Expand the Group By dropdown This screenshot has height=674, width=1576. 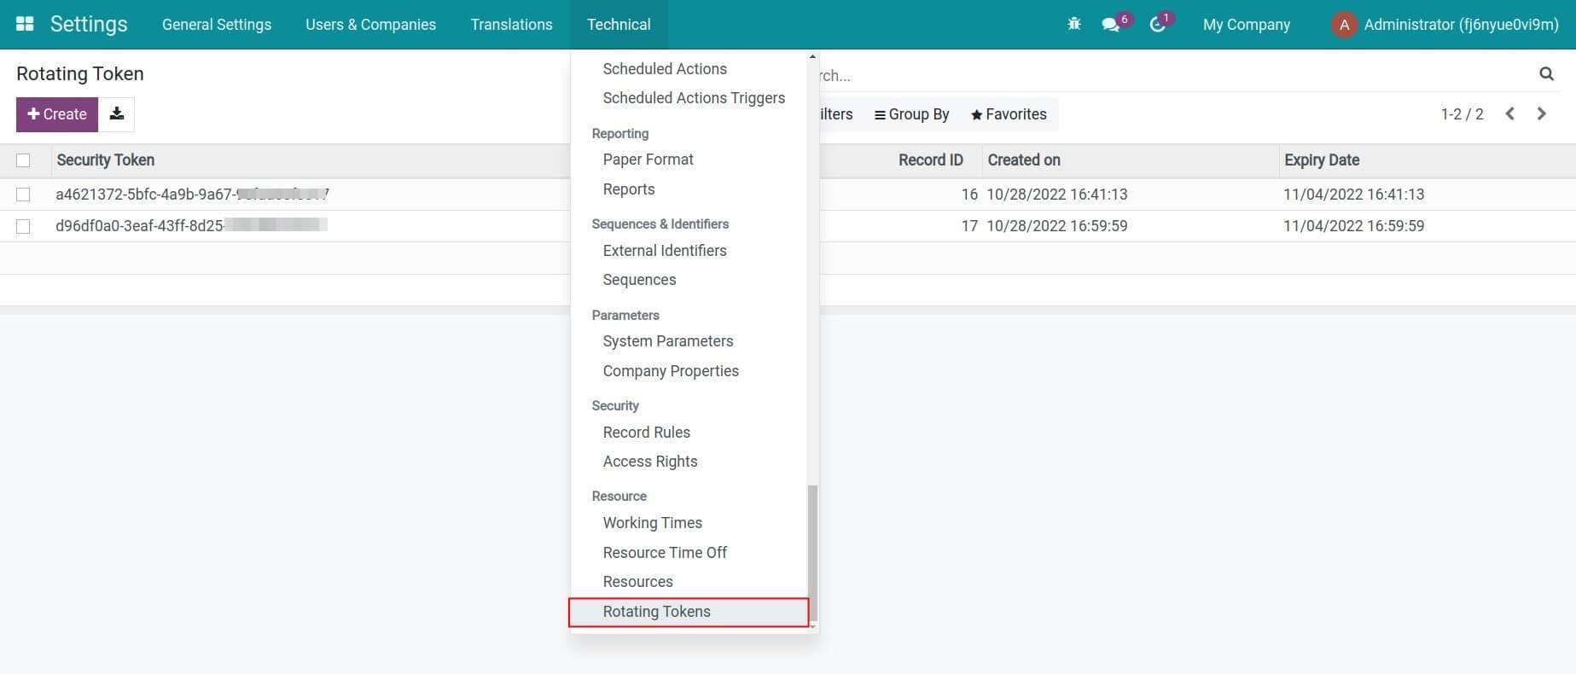911,114
